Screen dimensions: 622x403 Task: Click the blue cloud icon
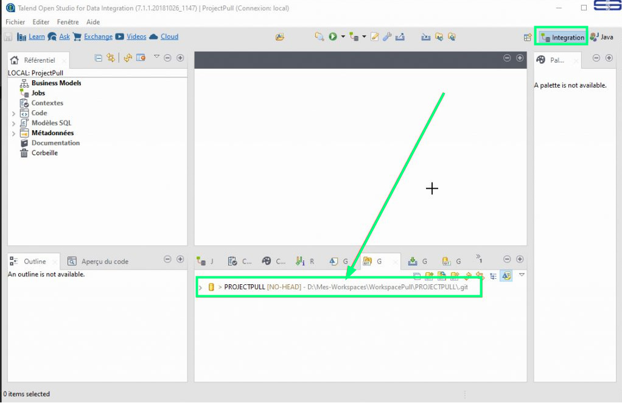tap(153, 37)
